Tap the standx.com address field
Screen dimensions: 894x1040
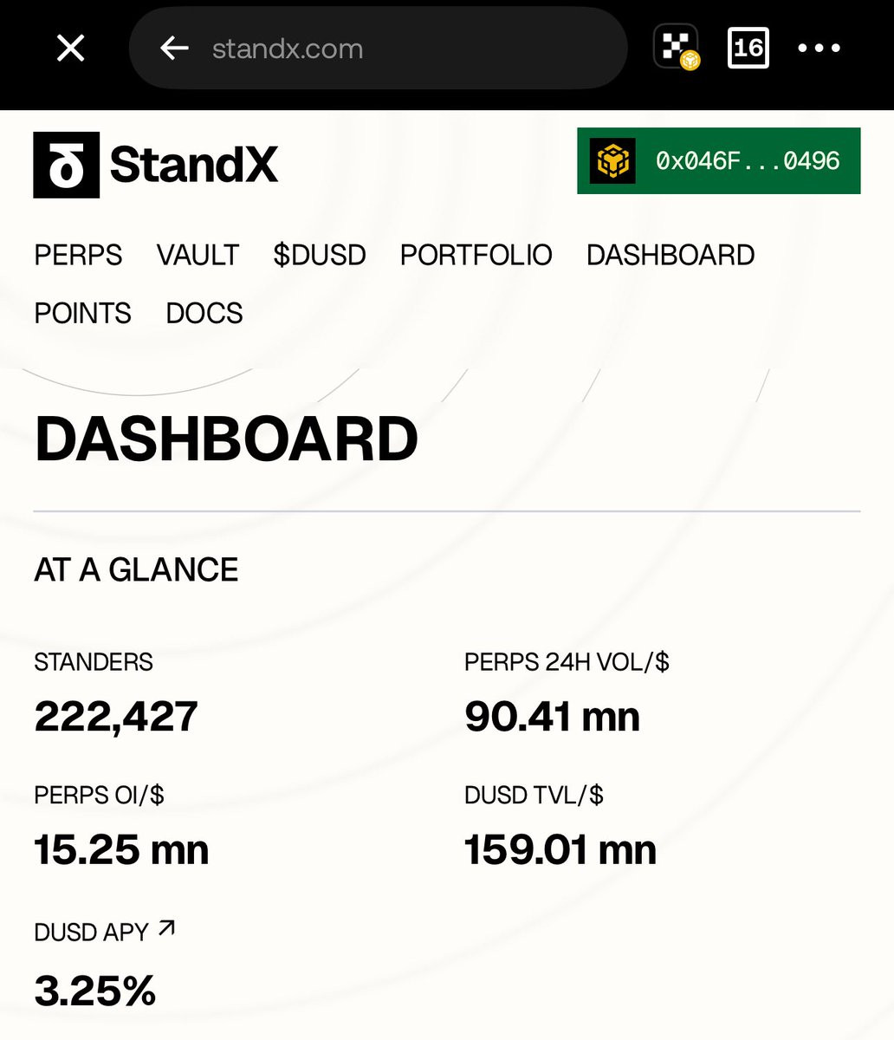pos(378,49)
